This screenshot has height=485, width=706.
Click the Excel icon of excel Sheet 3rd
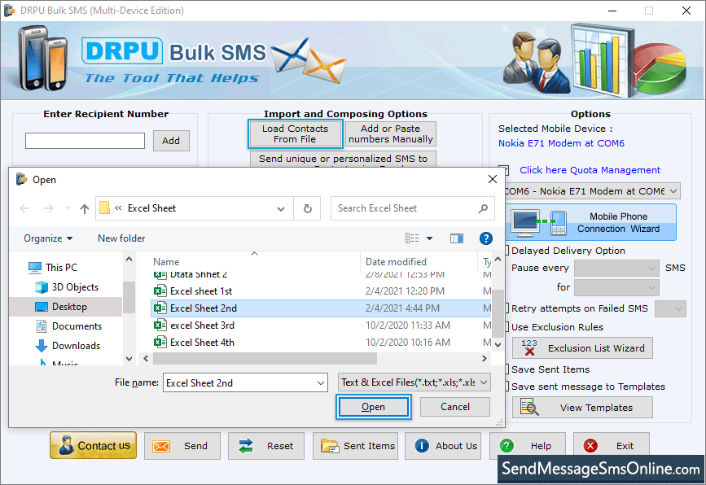point(160,326)
